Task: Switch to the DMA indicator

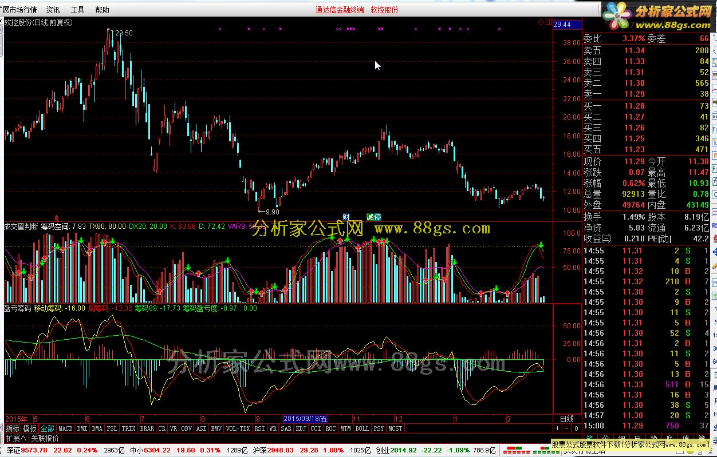Action: pyautogui.click(x=97, y=428)
